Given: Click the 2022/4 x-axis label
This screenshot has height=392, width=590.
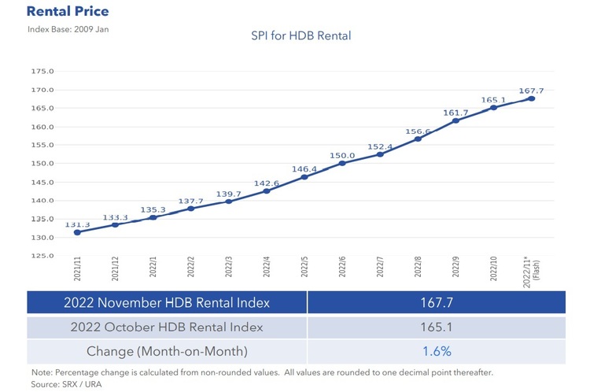Looking at the screenshot, I should (267, 267).
